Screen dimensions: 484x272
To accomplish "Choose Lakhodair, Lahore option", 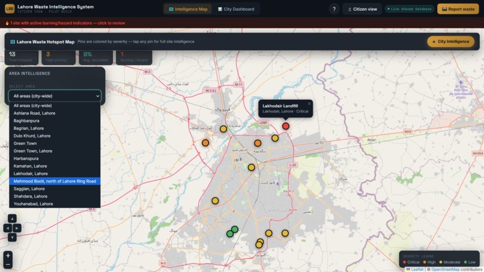I will pos(55,174).
